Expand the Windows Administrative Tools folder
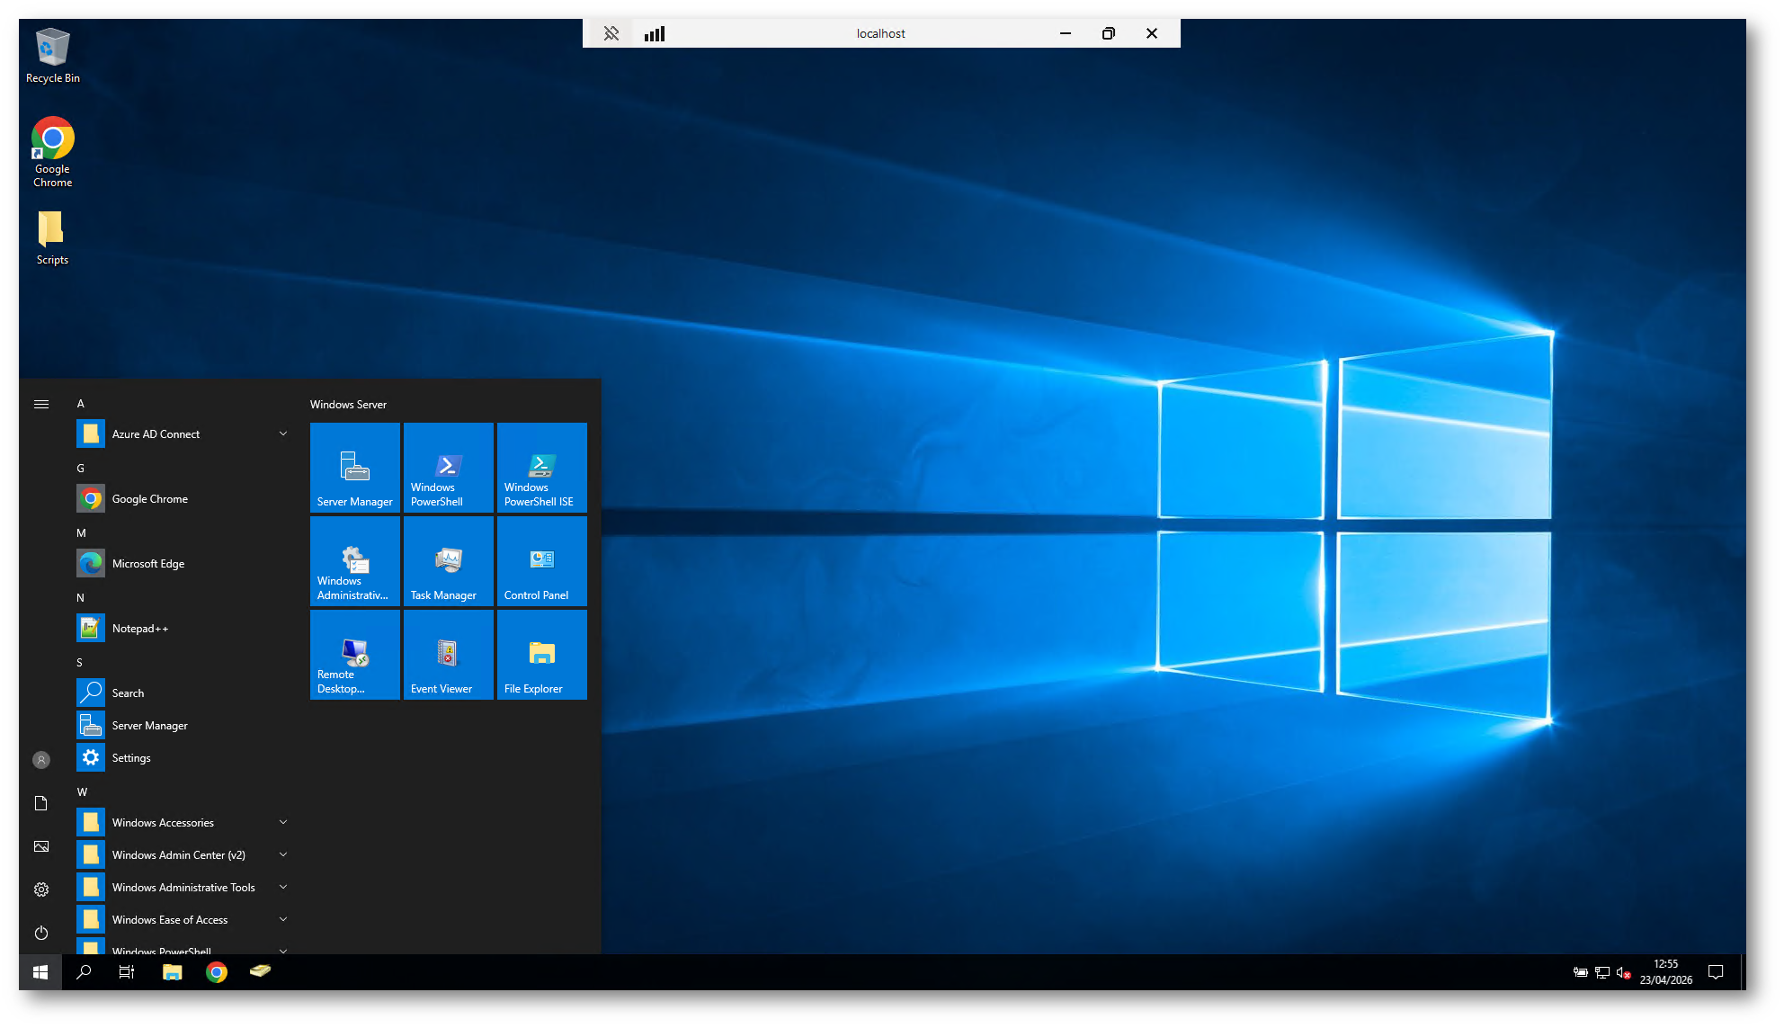1784x1028 pixels. click(x=183, y=888)
